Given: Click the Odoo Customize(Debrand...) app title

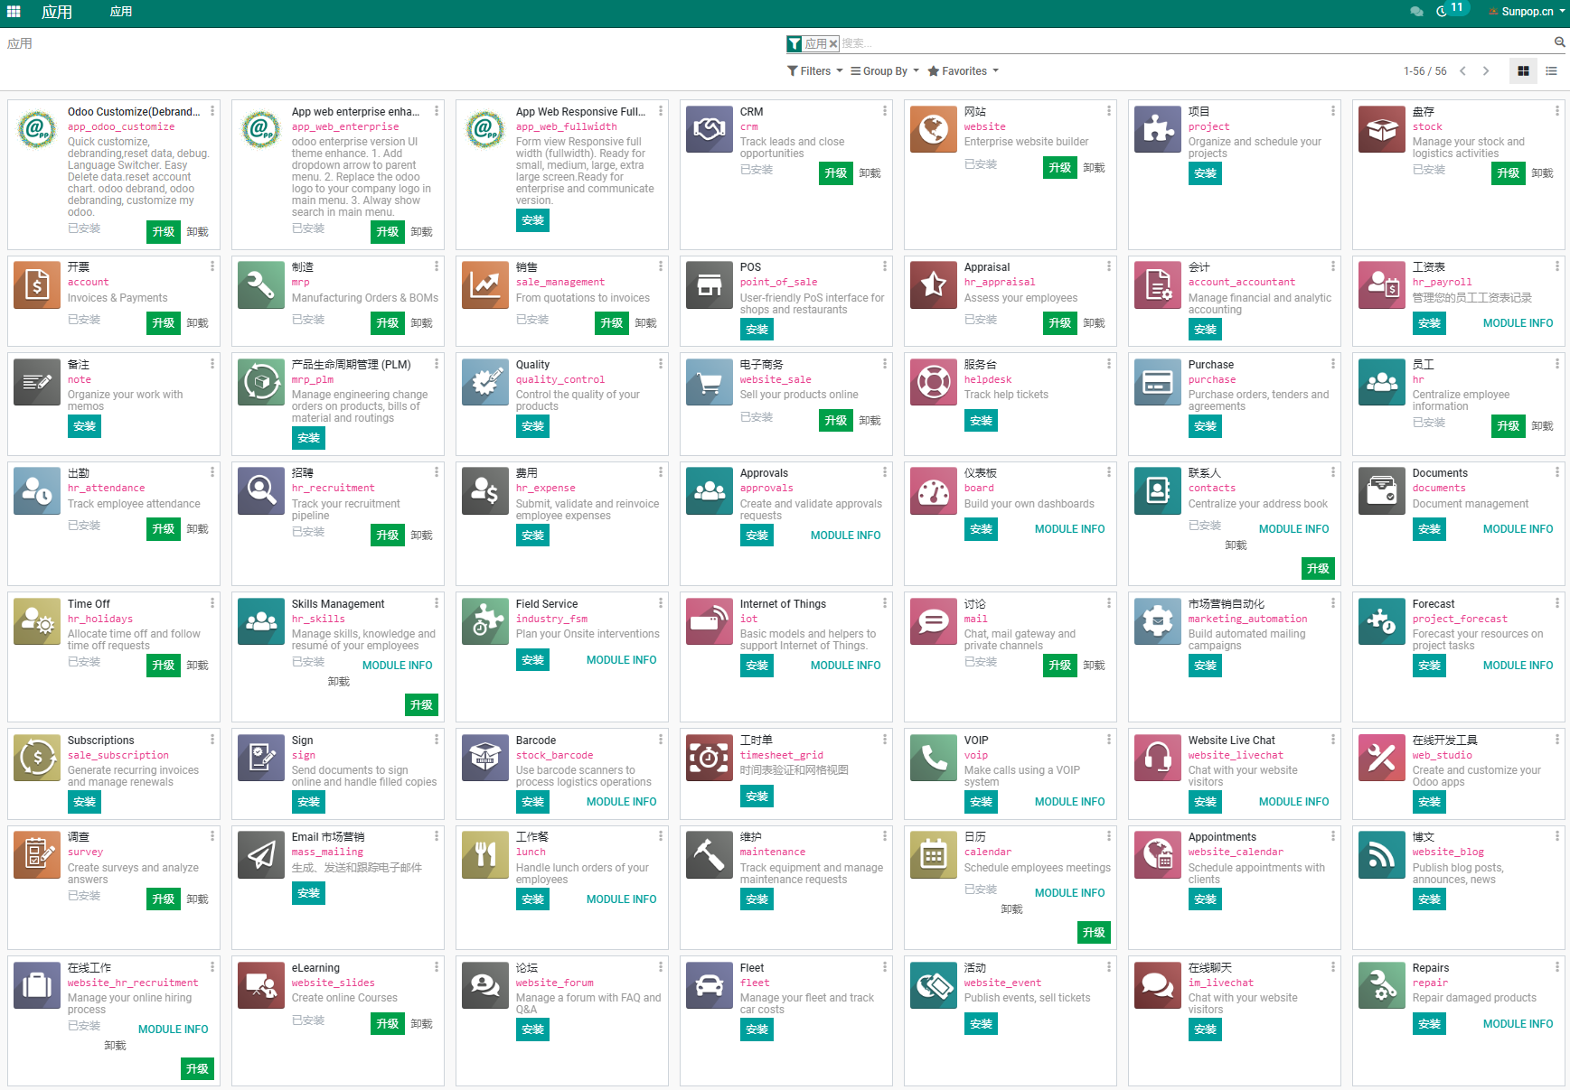Looking at the screenshot, I should (134, 112).
